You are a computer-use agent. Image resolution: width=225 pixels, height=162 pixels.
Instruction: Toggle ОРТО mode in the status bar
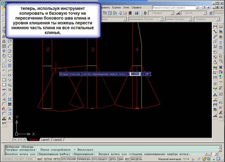[x=57, y=159]
